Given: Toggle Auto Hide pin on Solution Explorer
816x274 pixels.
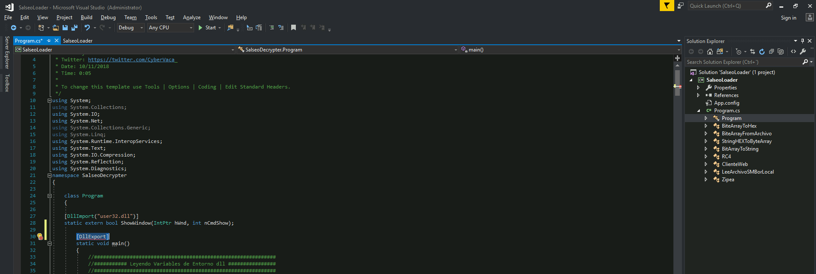Looking at the screenshot, I should click(x=802, y=41).
